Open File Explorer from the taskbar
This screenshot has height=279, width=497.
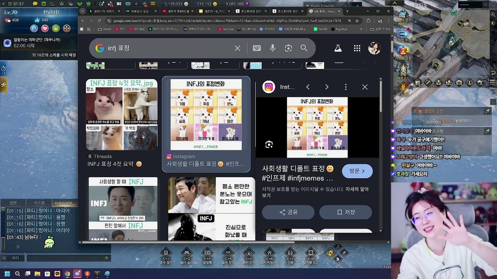click(x=37, y=274)
